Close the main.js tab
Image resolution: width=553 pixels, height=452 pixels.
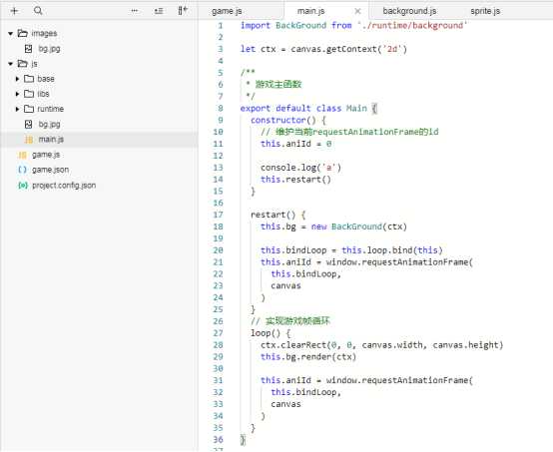(357, 11)
